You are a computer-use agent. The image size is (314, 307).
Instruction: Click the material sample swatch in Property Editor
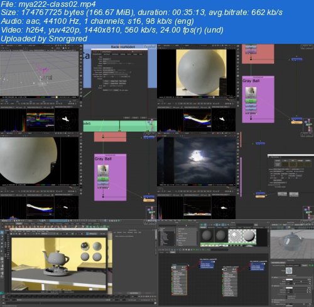[289, 271]
